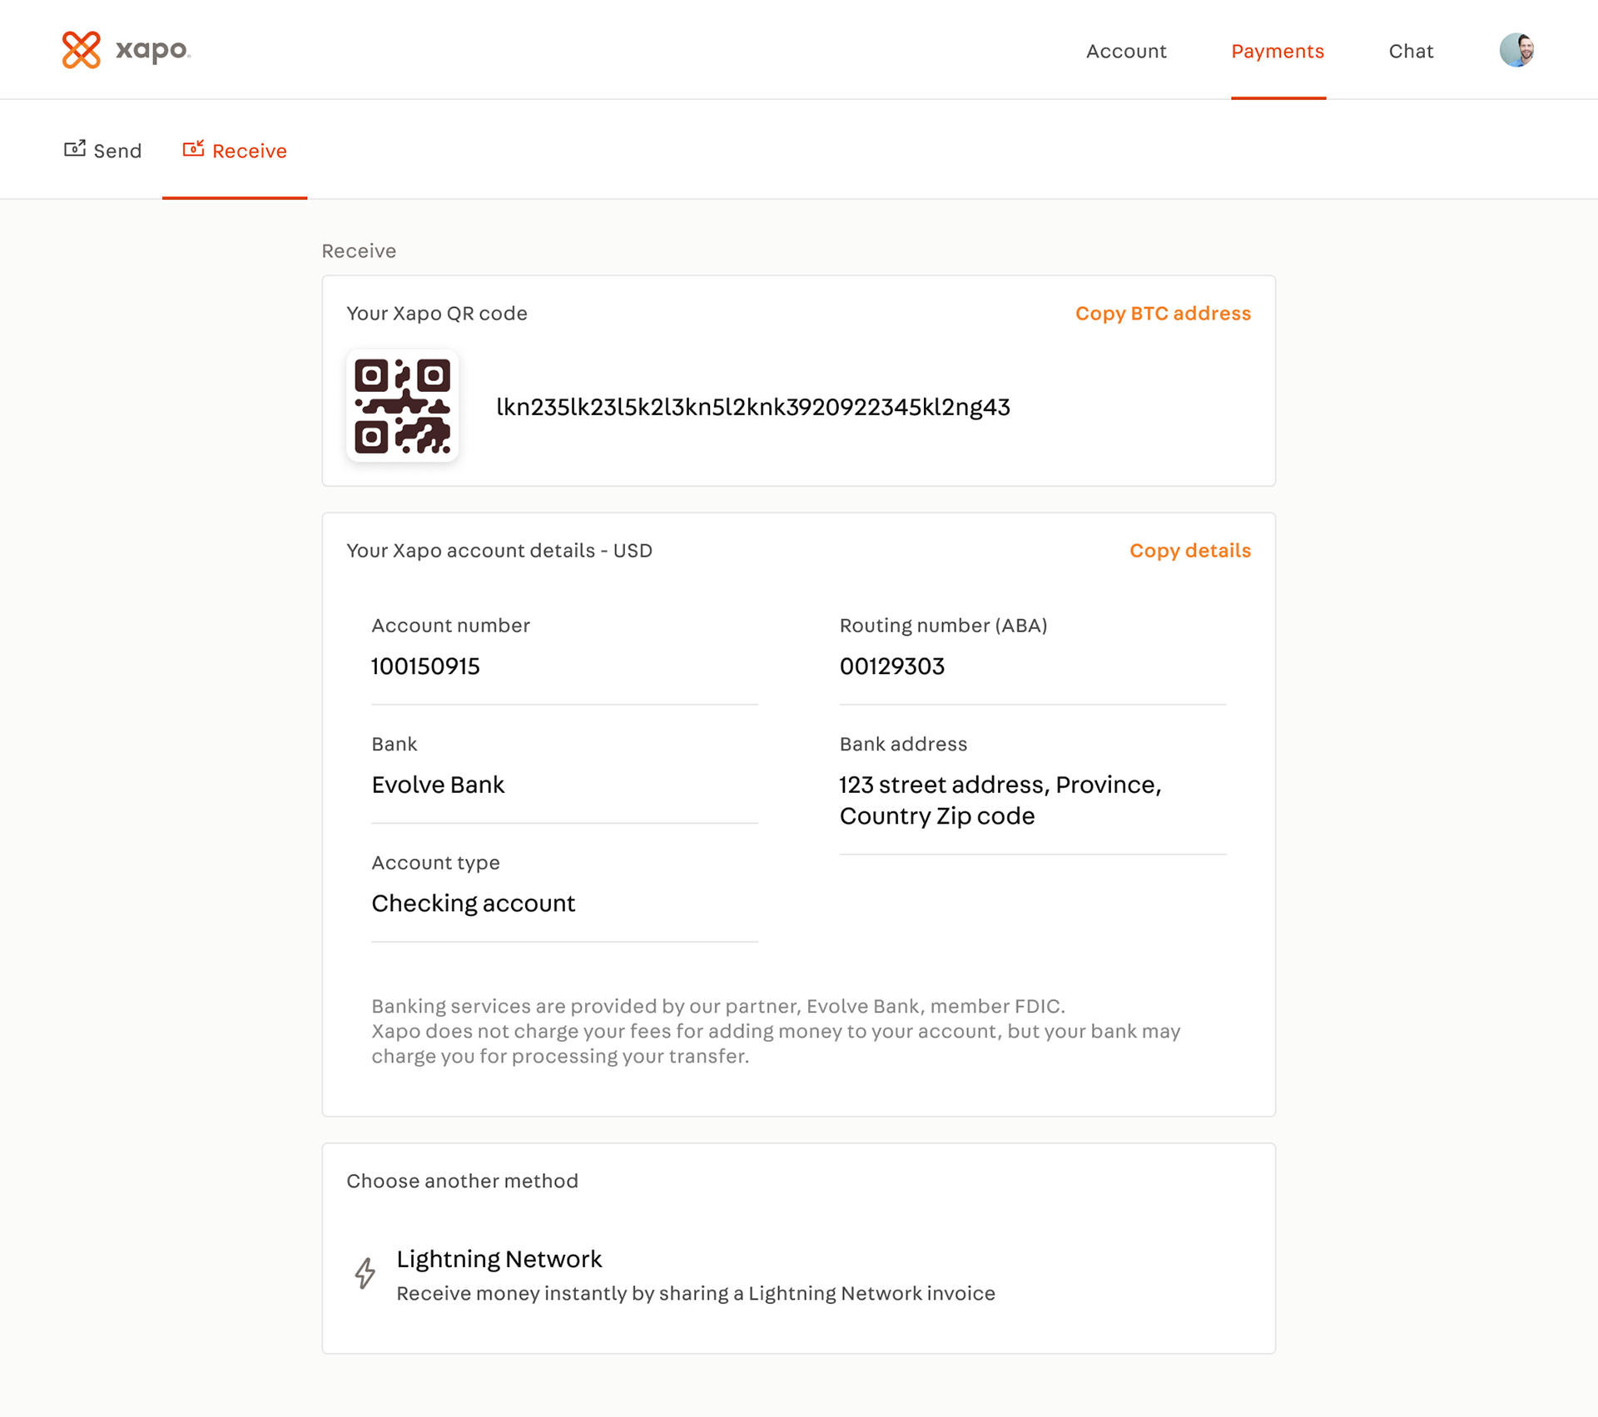This screenshot has width=1598, height=1417.
Task: Click the BTC address string lkn235lk23l5k2l3kn5l2knk3920922345kl2ng43
Action: [x=753, y=407]
